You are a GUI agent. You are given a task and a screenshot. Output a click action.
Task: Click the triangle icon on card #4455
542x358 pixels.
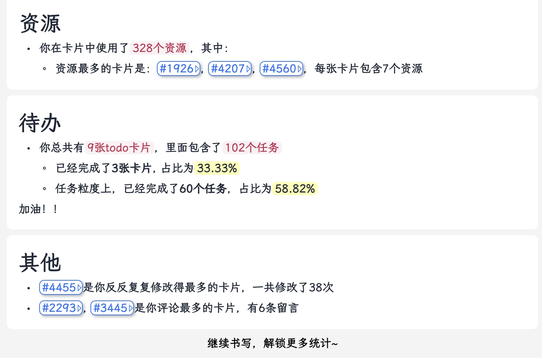point(79,288)
